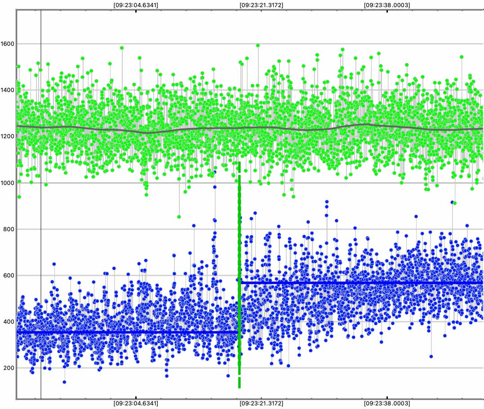The image size is (484, 409).
Task: Click the 800 y-axis label
Action: tap(9, 229)
